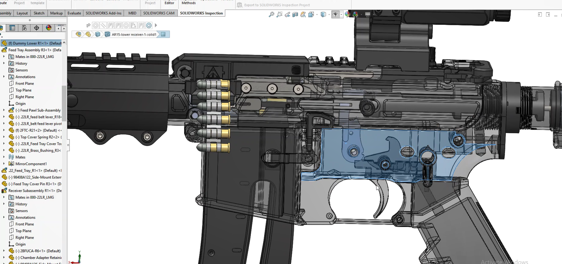Switch to the Layout tab
562x264 pixels.
[22, 13]
